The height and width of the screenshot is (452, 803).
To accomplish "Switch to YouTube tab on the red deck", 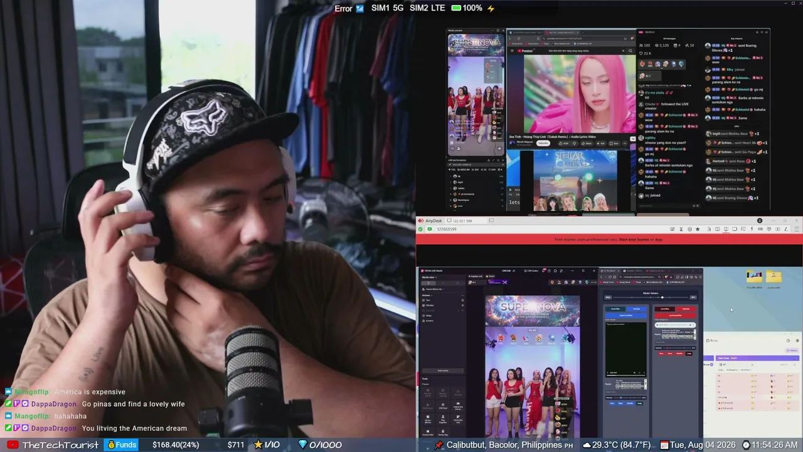I will [x=686, y=309].
